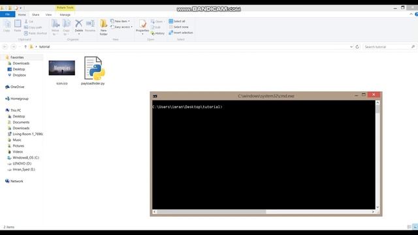Click Select all in the ribbon

[x=177, y=21]
